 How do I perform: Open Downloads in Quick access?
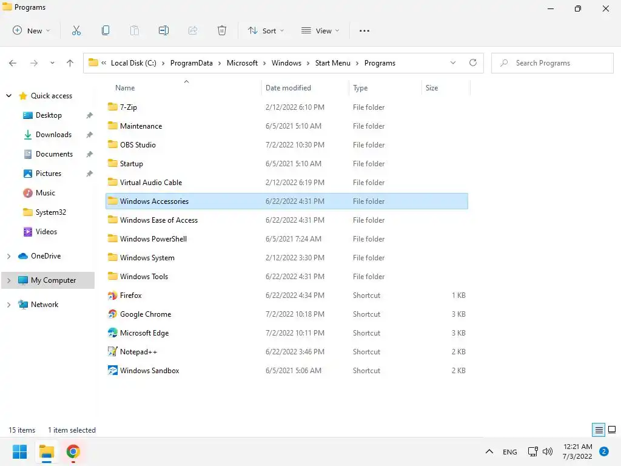pyautogui.click(x=53, y=135)
